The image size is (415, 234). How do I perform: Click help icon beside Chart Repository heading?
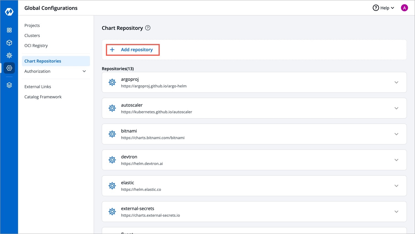point(148,28)
